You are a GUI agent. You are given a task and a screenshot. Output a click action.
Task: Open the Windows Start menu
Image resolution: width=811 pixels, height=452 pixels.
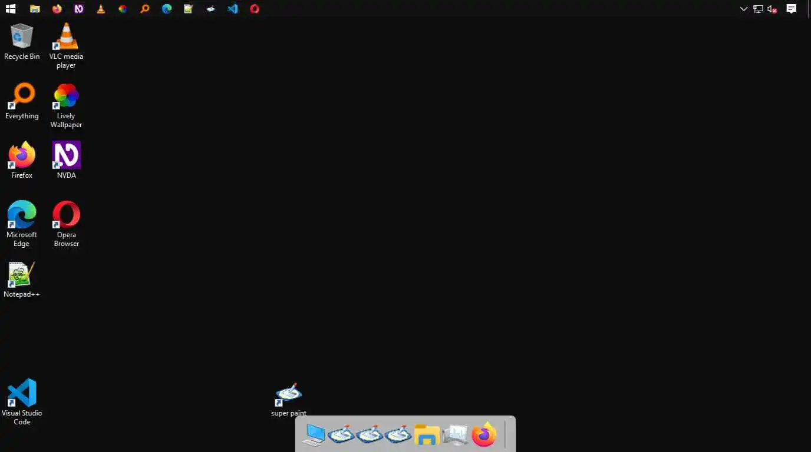click(10, 9)
